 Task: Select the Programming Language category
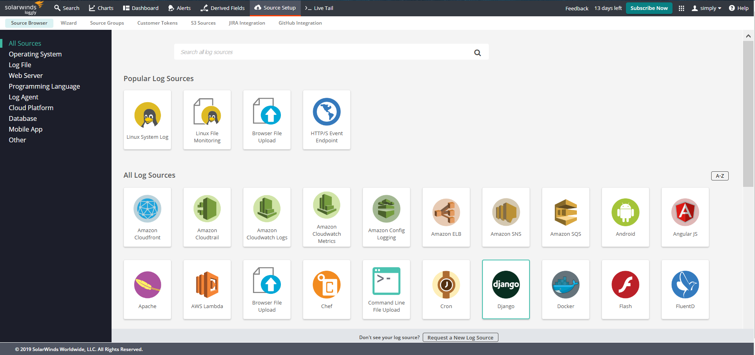coord(44,86)
